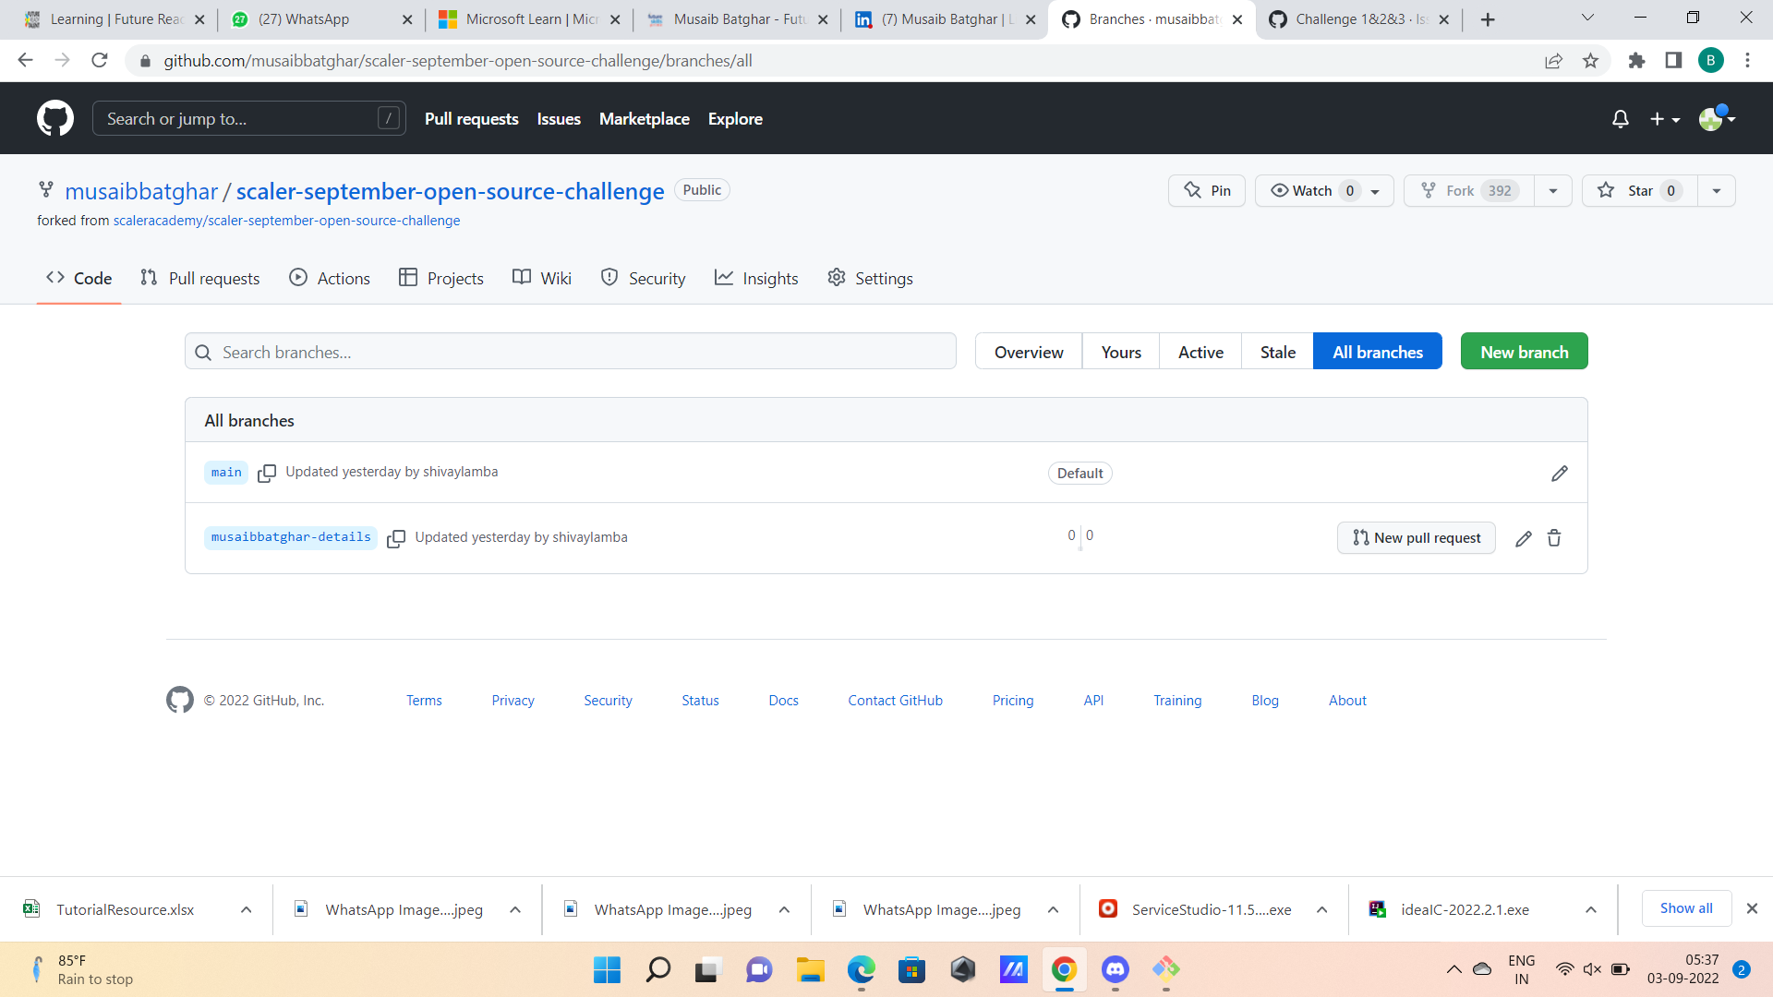Copy the main branch name
The image size is (1773, 997).
[x=267, y=473]
